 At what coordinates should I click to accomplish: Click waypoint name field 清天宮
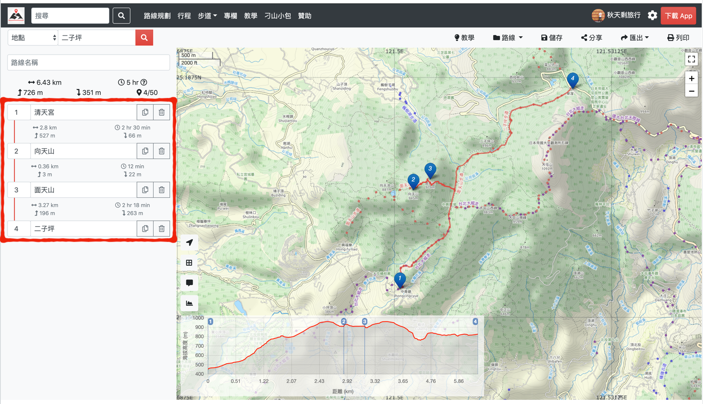(84, 112)
